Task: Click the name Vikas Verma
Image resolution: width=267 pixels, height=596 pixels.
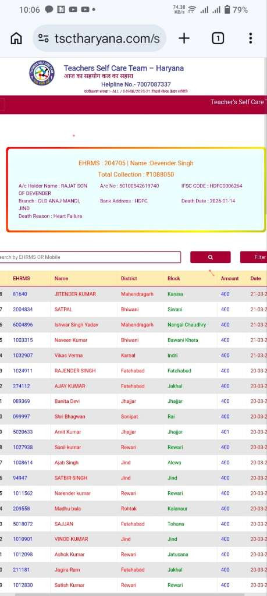Action: 69,356
